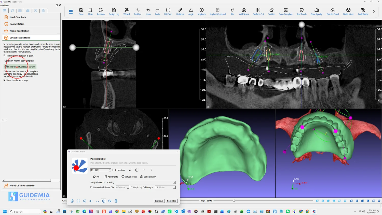Viewport: 382px width, 215px height.
Task: Activate the Implant Centered tool
Action: pyautogui.click(x=217, y=11)
